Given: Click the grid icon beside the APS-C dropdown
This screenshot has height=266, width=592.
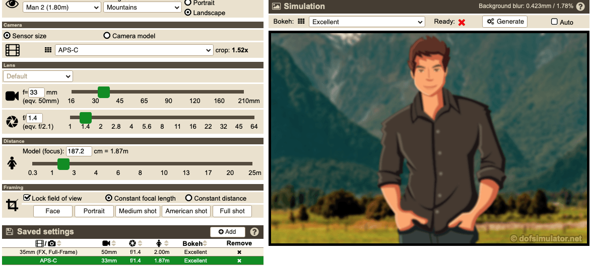Looking at the screenshot, I should click(48, 50).
